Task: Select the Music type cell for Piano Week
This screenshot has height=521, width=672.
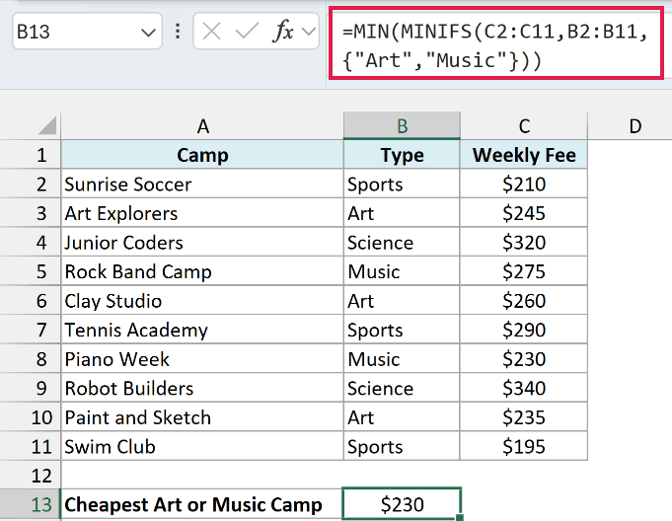Action: (x=402, y=358)
